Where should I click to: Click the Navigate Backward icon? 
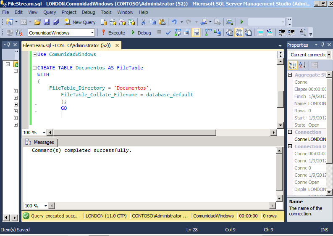pyautogui.click(x=204, y=22)
